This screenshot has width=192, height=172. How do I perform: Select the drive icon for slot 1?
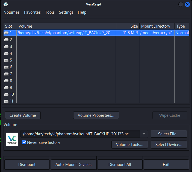pos(6,33)
